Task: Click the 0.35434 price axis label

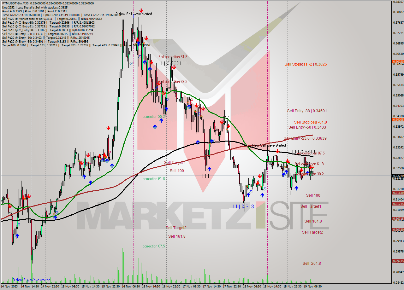Action: click(398, 85)
